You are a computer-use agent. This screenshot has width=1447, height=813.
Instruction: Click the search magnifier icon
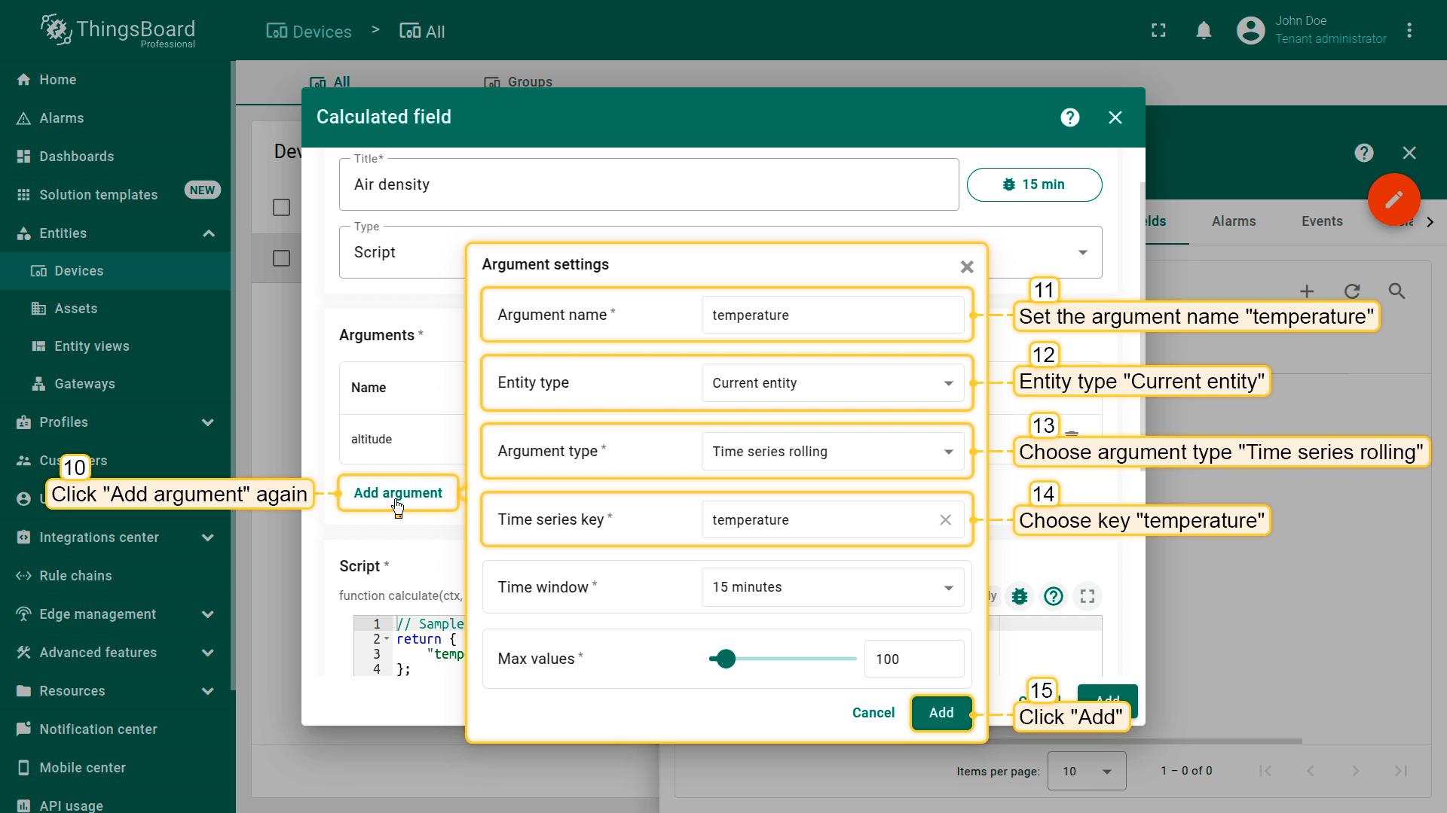point(1397,291)
